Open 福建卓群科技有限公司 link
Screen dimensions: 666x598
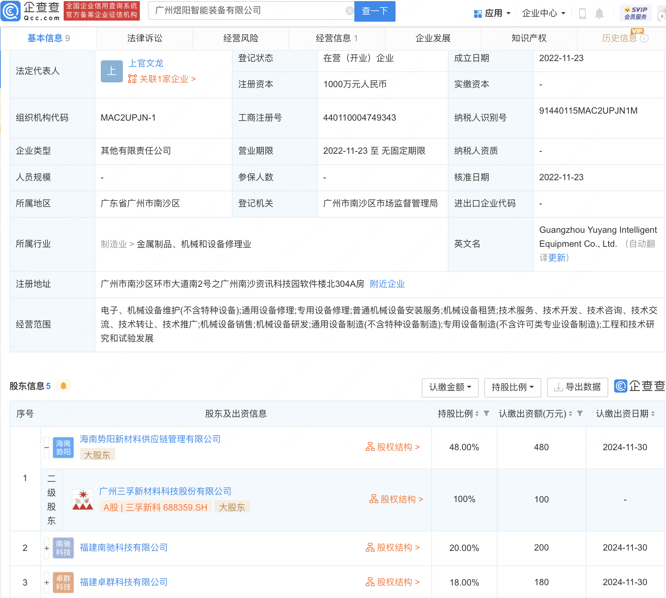coord(124,582)
